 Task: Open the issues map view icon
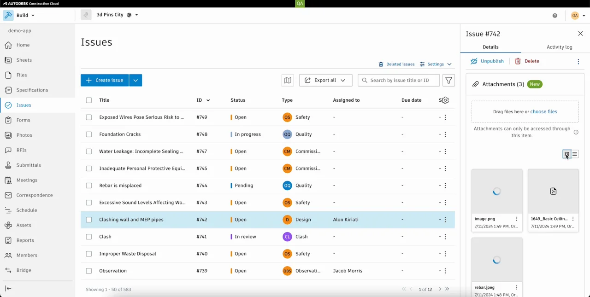pos(288,80)
